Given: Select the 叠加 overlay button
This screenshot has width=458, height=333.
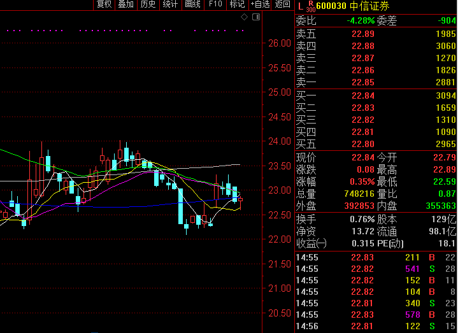Looking at the screenshot, I should click(x=126, y=4).
